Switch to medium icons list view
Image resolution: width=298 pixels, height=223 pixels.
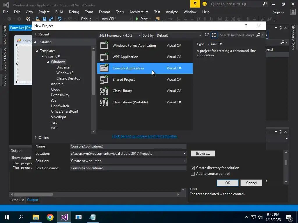coord(214,35)
